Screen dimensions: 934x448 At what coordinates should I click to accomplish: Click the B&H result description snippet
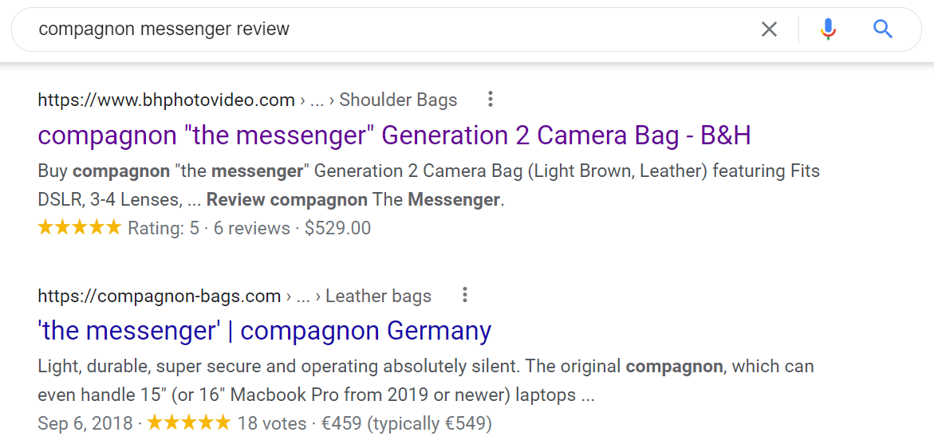(x=429, y=186)
